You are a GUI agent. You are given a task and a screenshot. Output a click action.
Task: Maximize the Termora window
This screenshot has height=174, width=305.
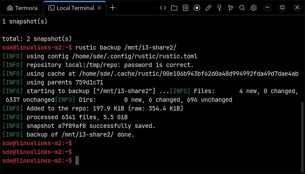click(282, 8)
